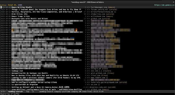
Task: Click the lucidmanager.org domain
Action: pyautogui.click(x=99, y=7)
